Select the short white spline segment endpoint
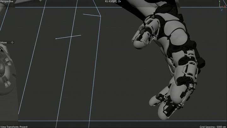The image size is (227, 128). point(56,39)
